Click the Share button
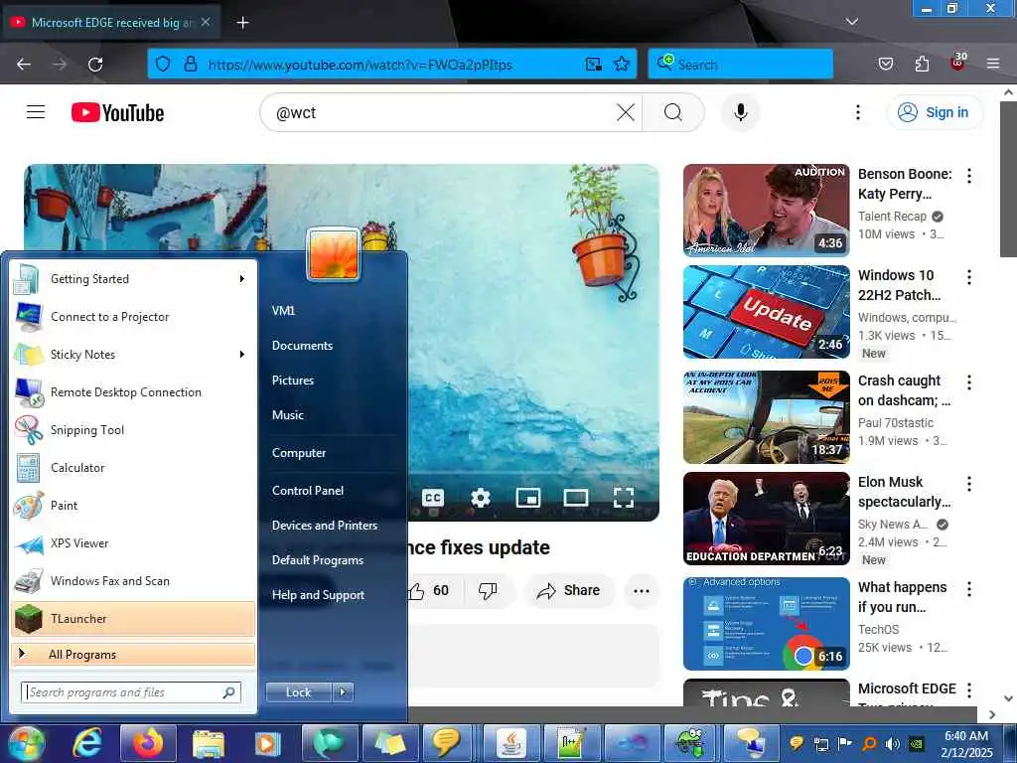The image size is (1017, 763). pyautogui.click(x=568, y=590)
